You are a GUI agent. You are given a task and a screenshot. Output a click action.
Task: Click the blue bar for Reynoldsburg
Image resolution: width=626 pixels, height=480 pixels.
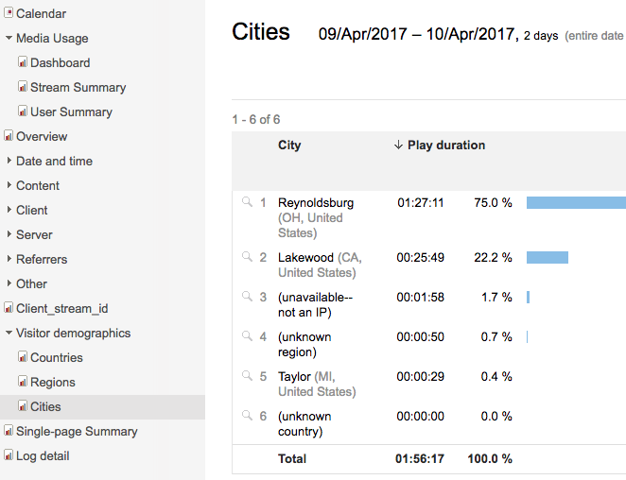coord(575,202)
